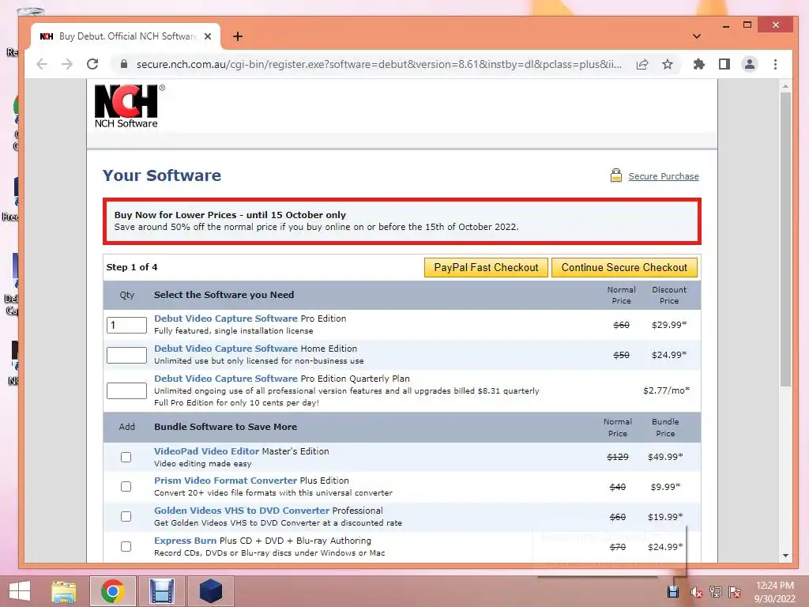This screenshot has height=607, width=809.
Task: Open a new browser tab
Action: pos(237,36)
